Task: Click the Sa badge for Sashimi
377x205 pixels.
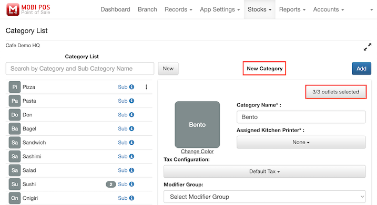Action: 15,157
